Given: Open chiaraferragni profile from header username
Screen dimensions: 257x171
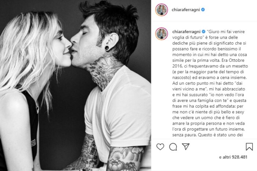Looking at the screenshot, I should tap(186, 10).
